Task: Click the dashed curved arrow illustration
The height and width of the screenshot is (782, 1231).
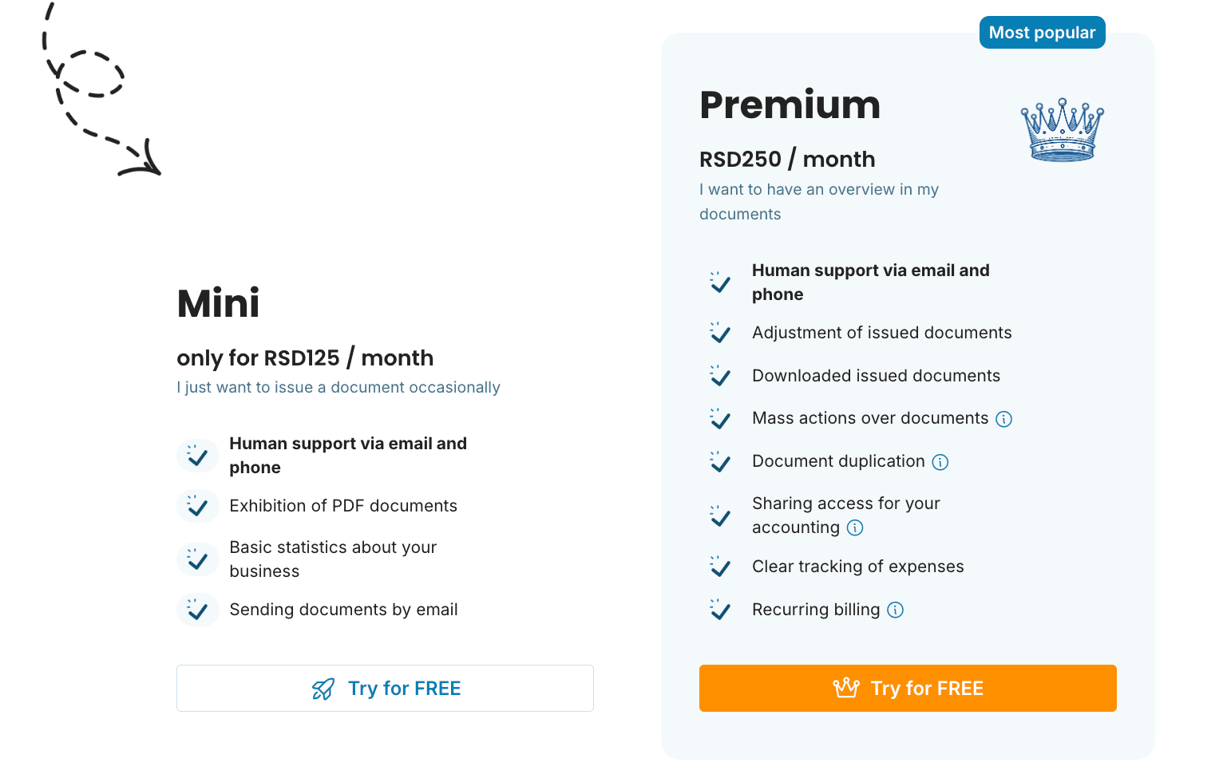Action: pyautogui.click(x=101, y=89)
